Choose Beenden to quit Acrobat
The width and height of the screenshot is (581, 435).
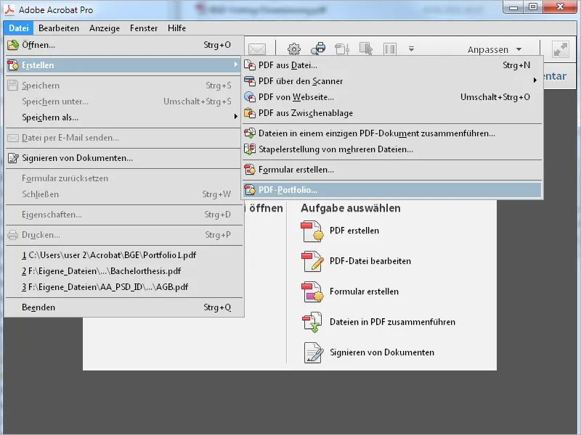(x=125, y=307)
